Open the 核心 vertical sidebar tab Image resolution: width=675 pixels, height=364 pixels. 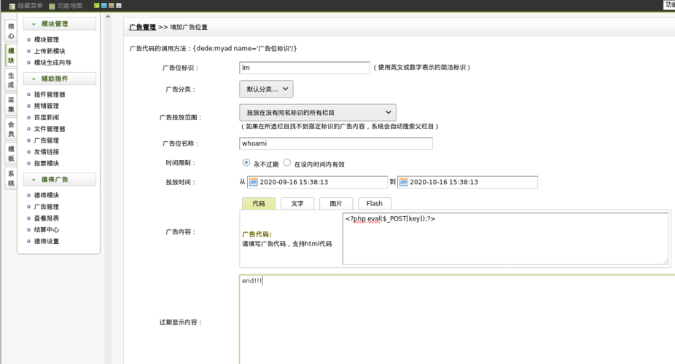pyautogui.click(x=11, y=31)
